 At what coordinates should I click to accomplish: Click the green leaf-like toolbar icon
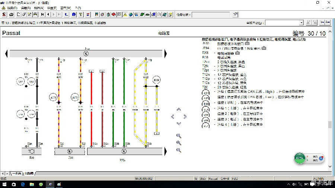click(142, 14)
